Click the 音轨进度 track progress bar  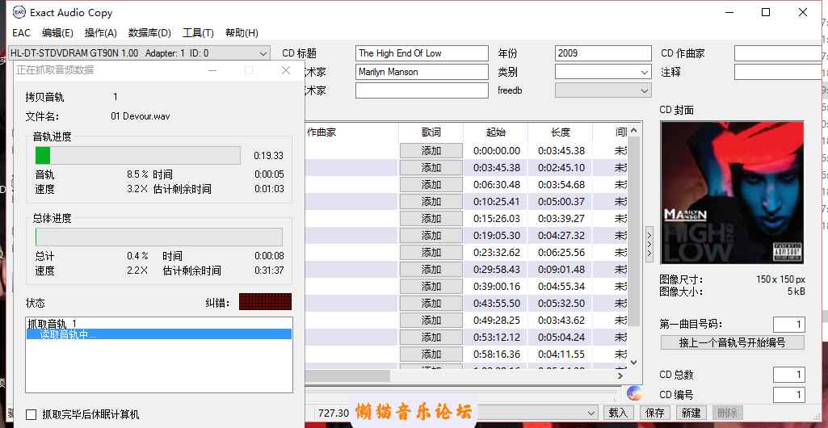[x=138, y=156]
